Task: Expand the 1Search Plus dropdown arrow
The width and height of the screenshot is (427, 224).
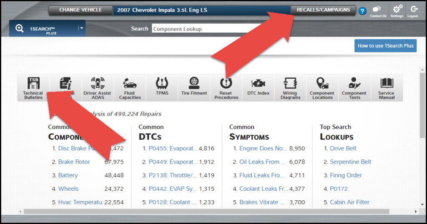Action: (x=81, y=28)
